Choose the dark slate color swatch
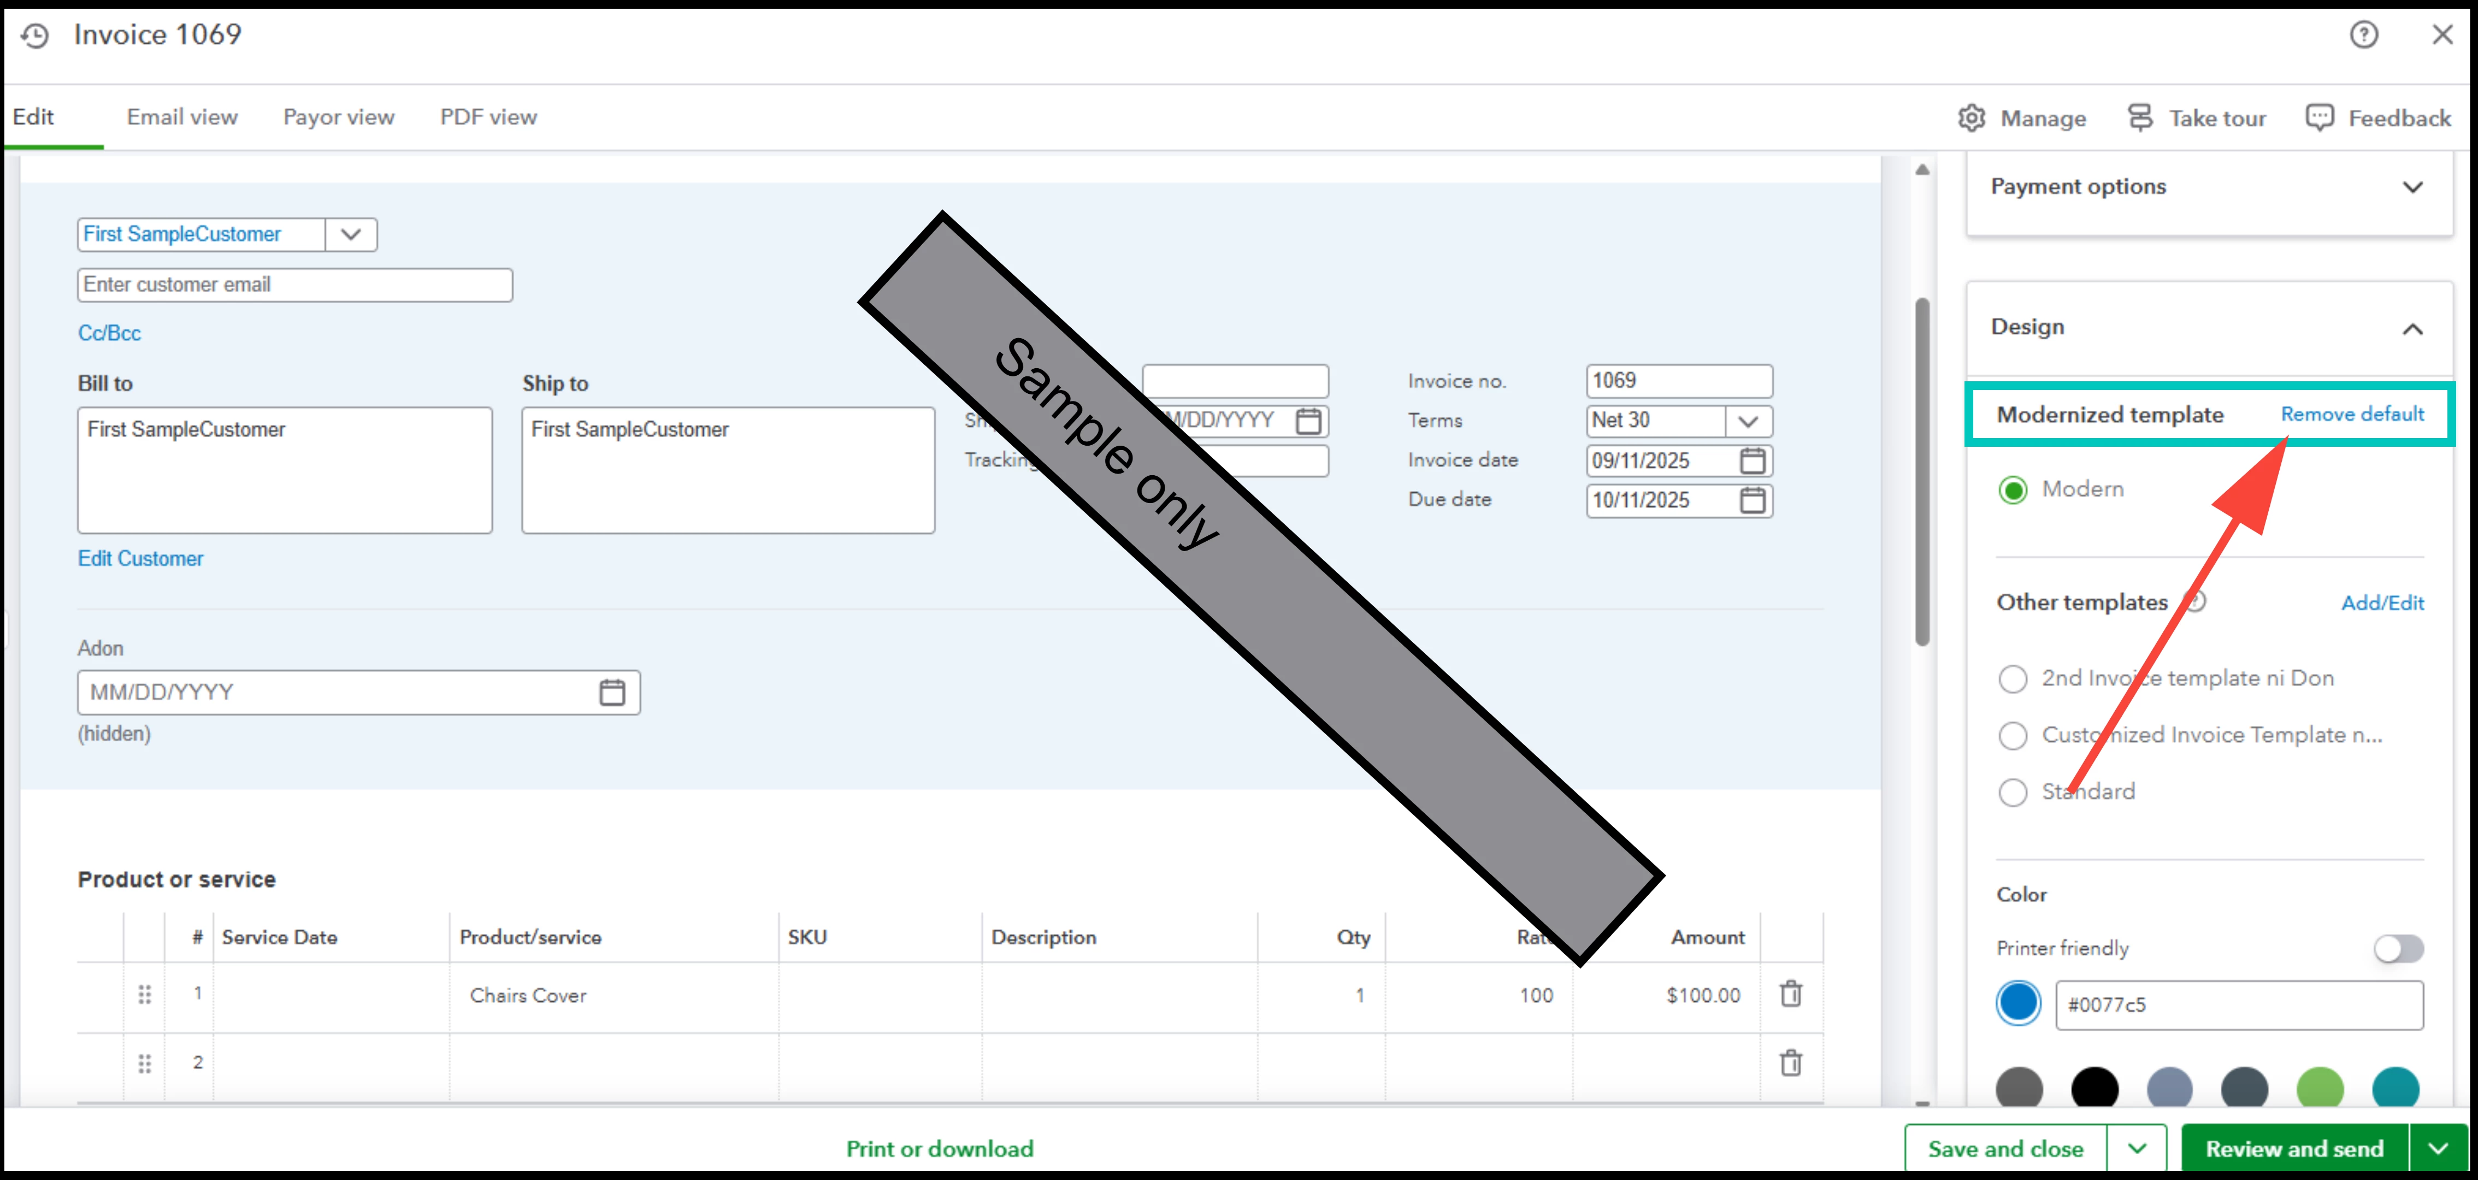Image resolution: width=2478 pixels, height=1182 pixels. coord(2244,1088)
